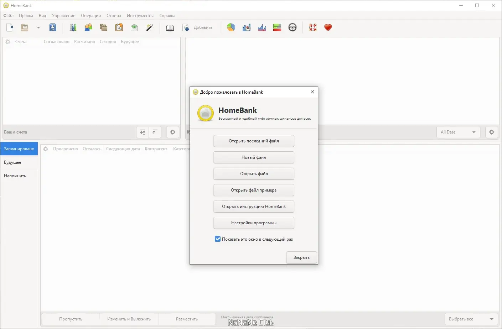The height and width of the screenshot is (329, 502).
Task: Sort accounts by Счета column header
Action: point(21,42)
